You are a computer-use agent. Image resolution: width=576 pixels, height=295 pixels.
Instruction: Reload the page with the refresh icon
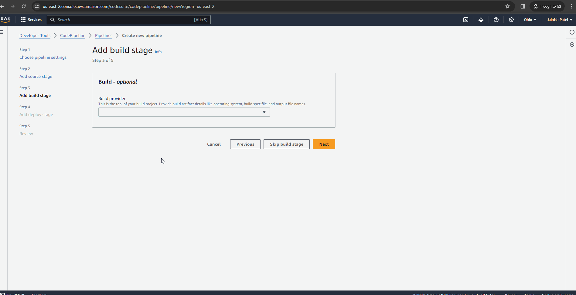point(24,6)
